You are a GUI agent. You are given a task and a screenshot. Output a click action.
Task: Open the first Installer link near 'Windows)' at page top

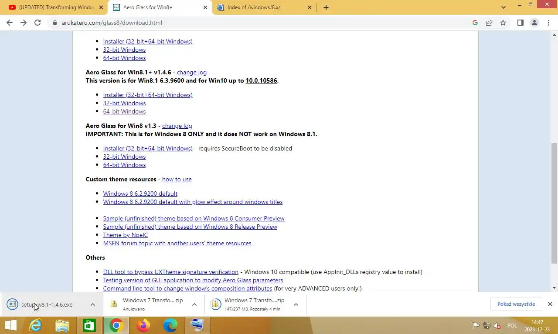tap(148, 41)
